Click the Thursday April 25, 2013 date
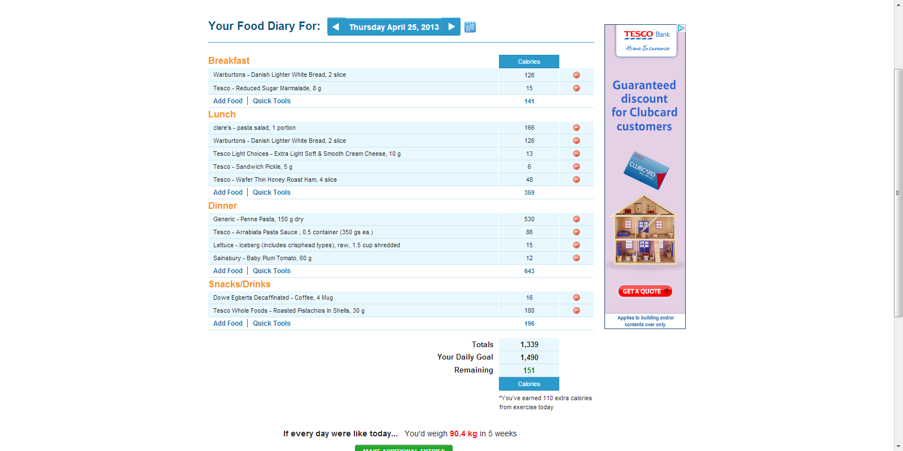Image resolution: width=903 pixels, height=451 pixels. [394, 27]
